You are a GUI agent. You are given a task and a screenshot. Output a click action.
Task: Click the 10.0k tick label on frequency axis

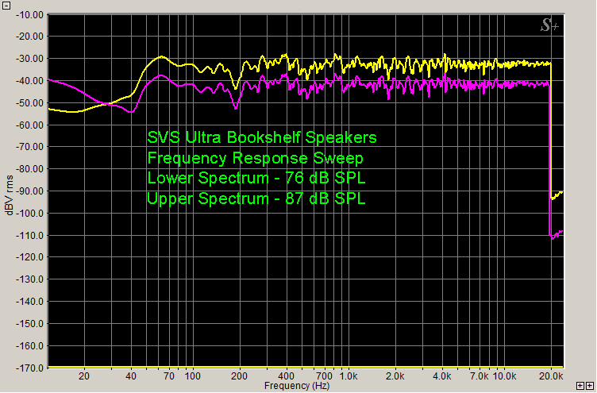(505, 376)
